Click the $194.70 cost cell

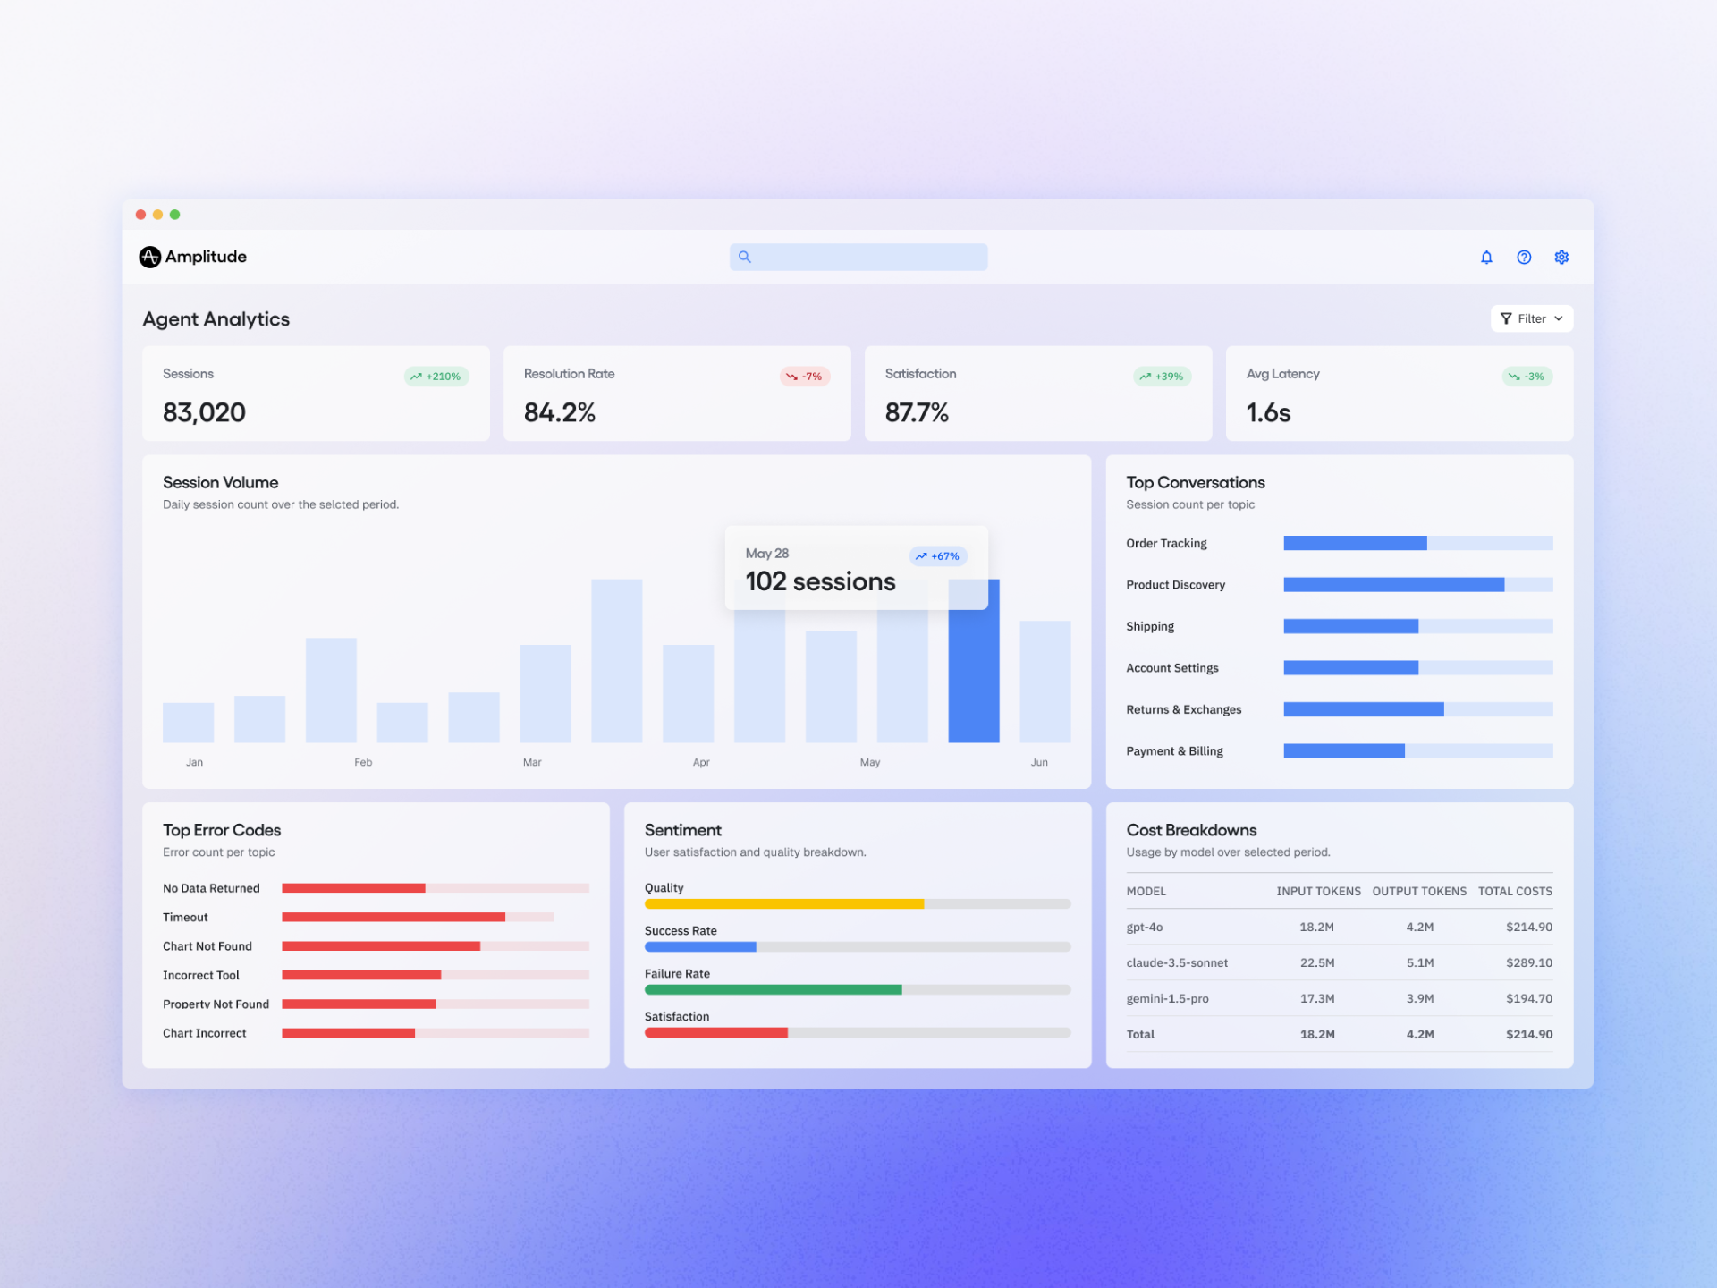pyautogui.click(x=1529, y=999)
